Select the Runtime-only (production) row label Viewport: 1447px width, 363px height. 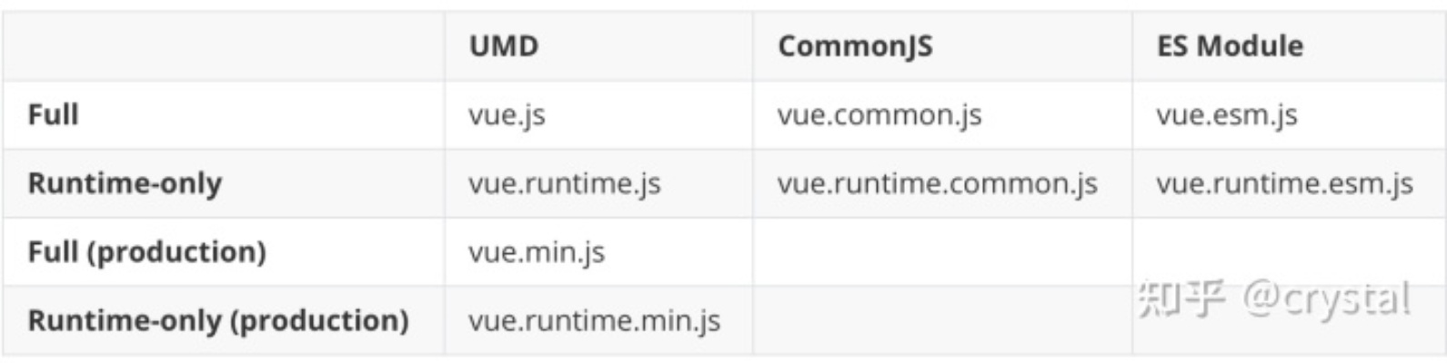point(218,320)
